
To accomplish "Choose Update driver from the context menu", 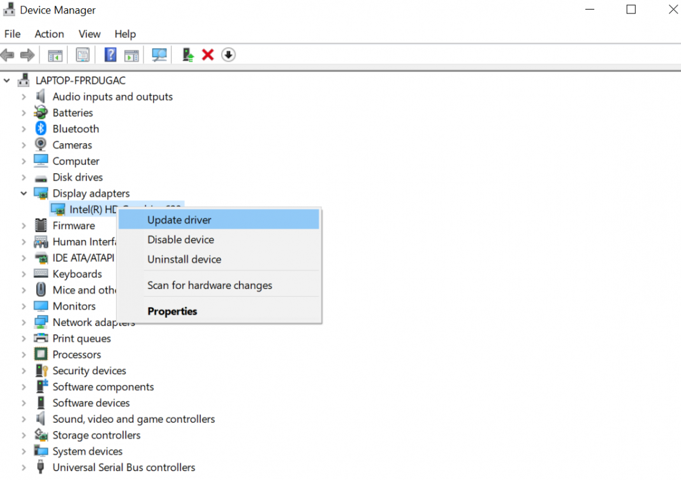I will 179,220.
